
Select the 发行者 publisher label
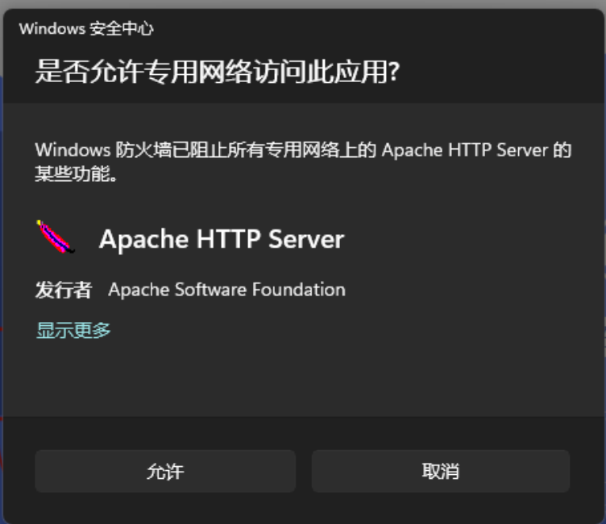(63, 290)
